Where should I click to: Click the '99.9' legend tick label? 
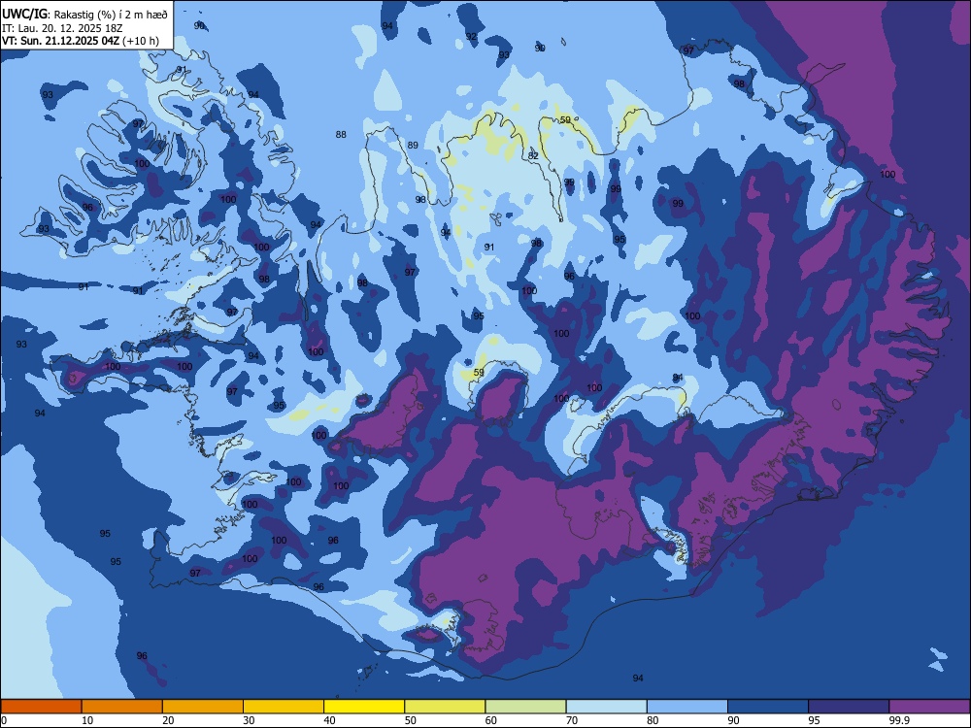coord(899,720)
